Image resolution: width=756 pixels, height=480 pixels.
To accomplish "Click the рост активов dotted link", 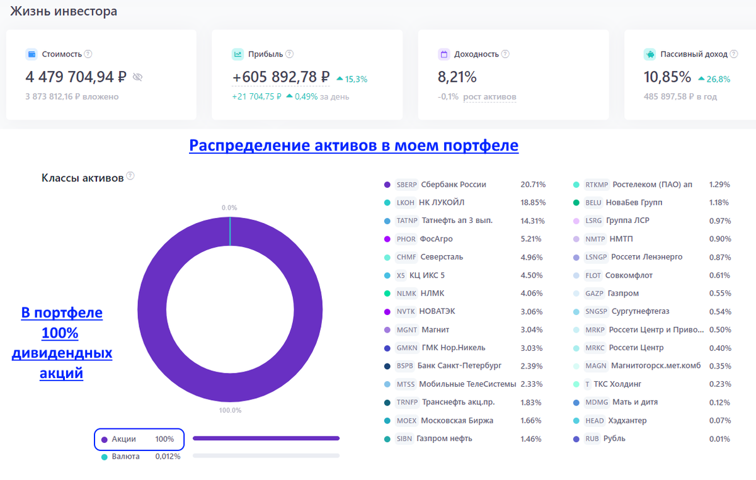I will tap(490, 97).
